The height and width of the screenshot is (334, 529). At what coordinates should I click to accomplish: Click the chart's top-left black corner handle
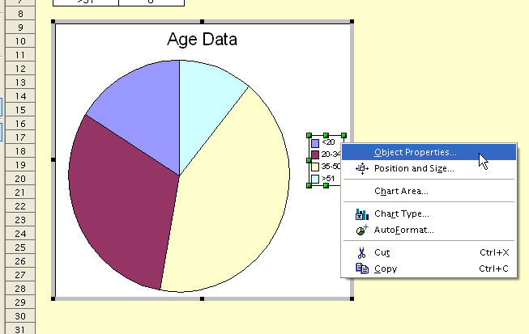coord(53,22)
